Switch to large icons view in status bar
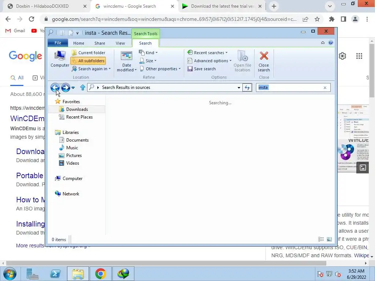The image size is (375, 281). coord(329,239)
